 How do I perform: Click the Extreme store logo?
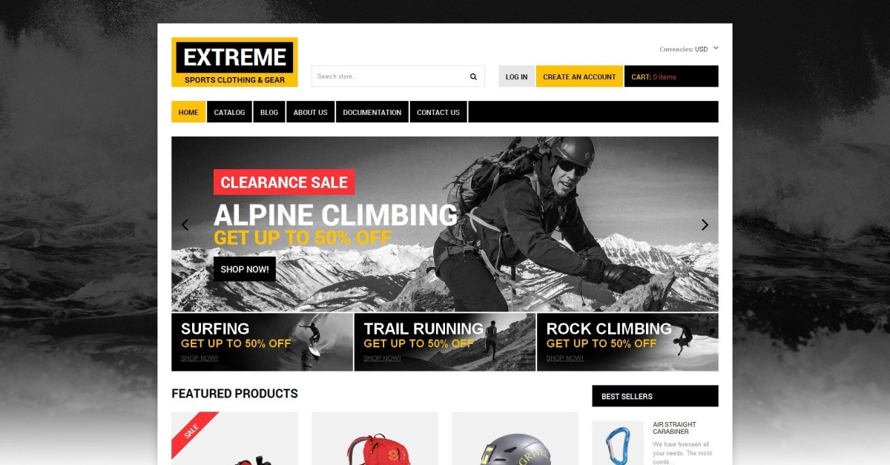[234, 62]
